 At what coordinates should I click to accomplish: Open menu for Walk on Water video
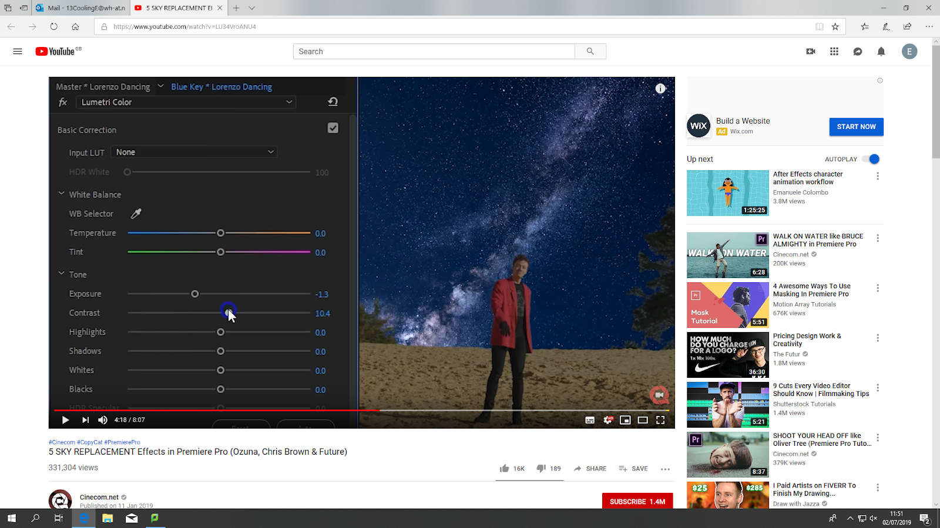click(878, 238)
